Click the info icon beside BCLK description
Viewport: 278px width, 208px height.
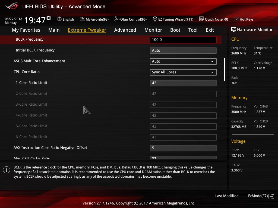pos(7,170)
